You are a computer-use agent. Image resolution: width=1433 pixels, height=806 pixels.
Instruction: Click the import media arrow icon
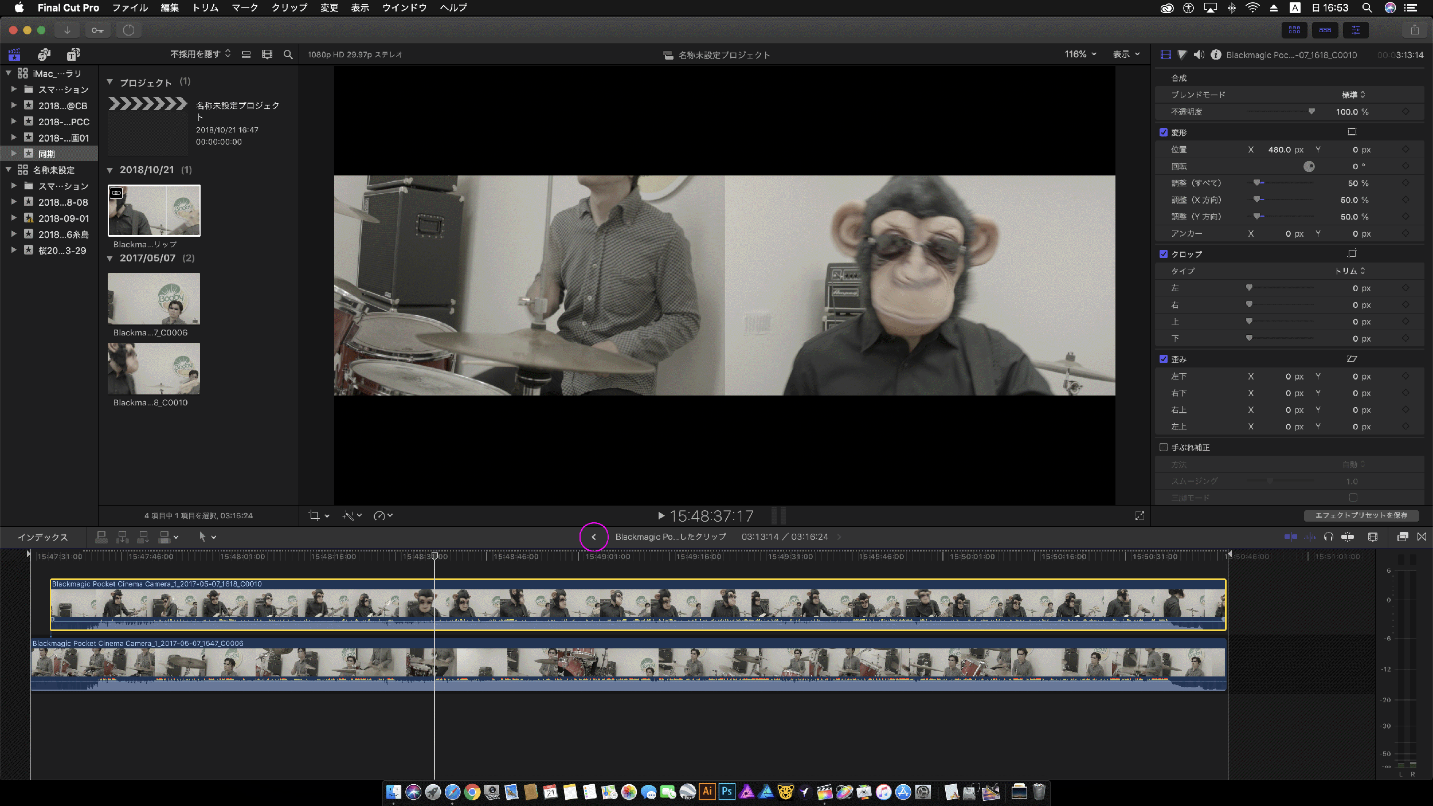coord(67,30)
